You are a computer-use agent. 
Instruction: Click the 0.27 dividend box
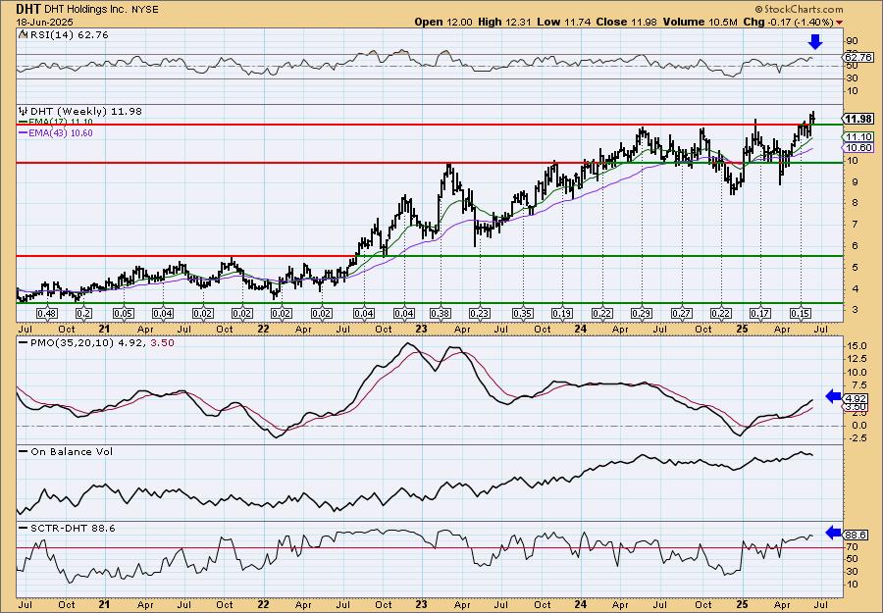click(682, 314)
